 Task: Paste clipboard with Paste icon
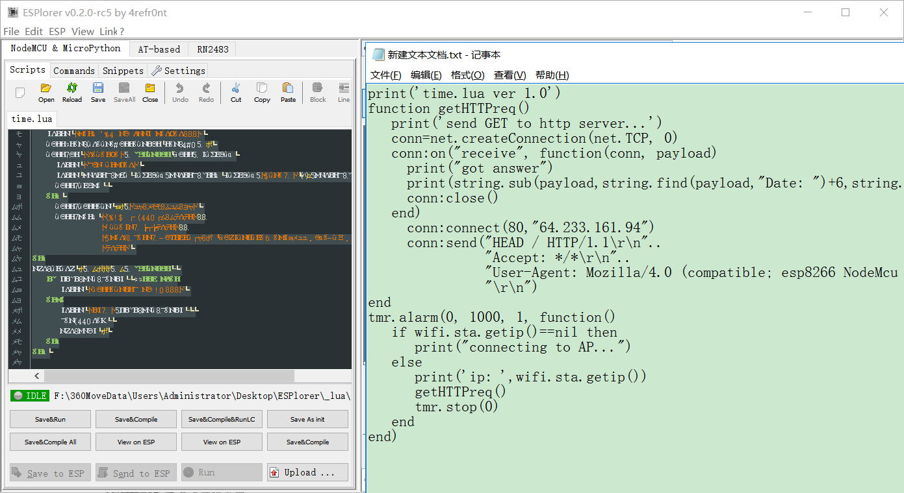point(288,92)
